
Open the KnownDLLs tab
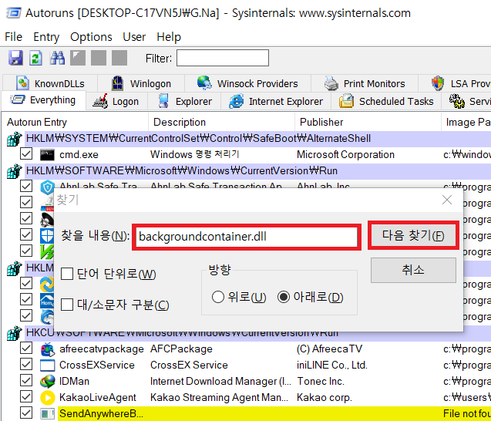click(x=50, y=83)
